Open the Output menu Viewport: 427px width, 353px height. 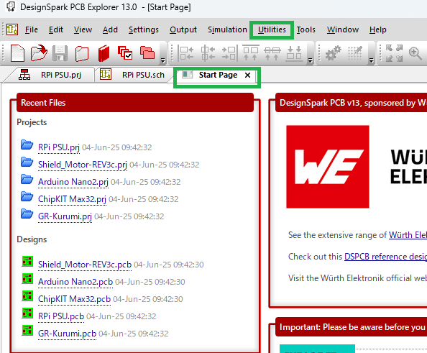coord(183,29)
